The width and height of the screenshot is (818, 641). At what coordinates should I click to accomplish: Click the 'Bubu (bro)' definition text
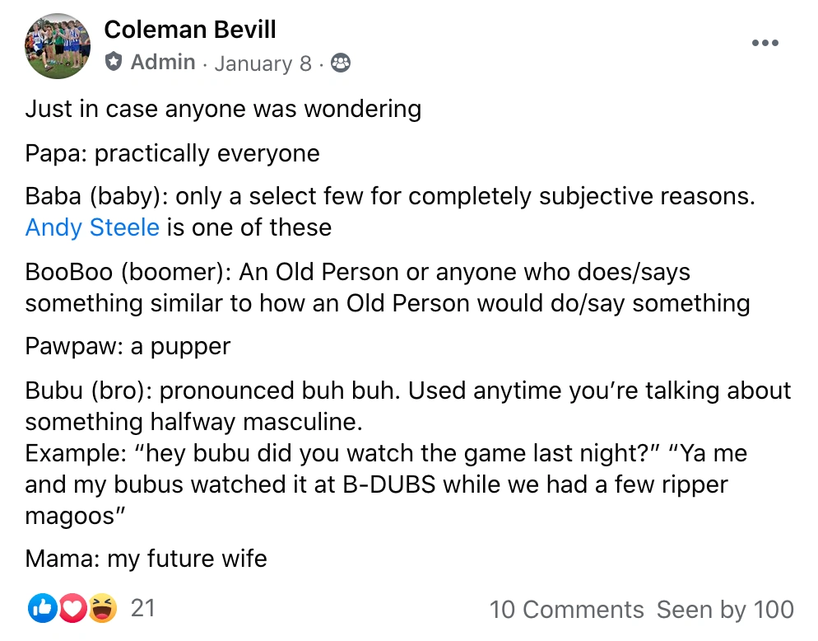pos(407,391)
